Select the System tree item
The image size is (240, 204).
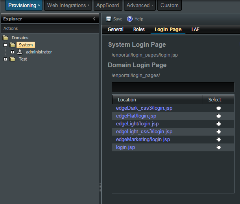[x=26, y=45]
